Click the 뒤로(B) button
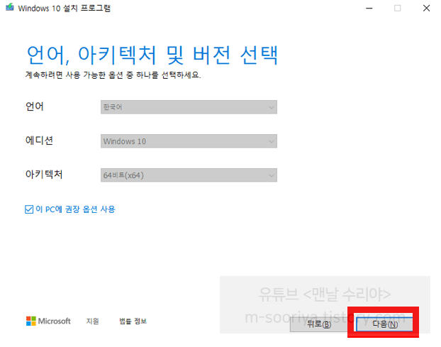 tap(318, 324)
